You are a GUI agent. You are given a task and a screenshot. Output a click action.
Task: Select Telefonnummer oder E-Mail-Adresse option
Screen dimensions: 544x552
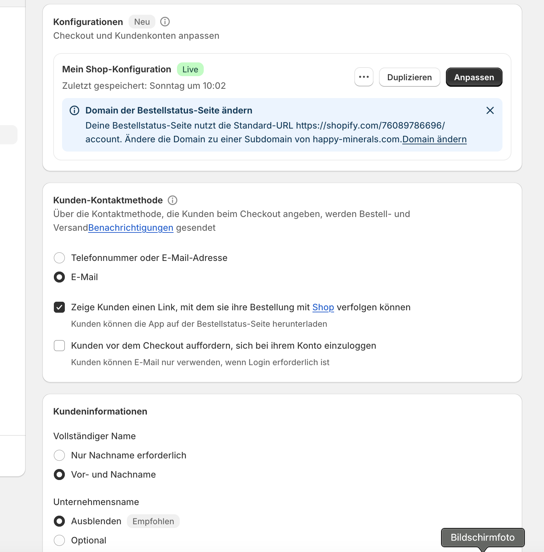(59, 258)
